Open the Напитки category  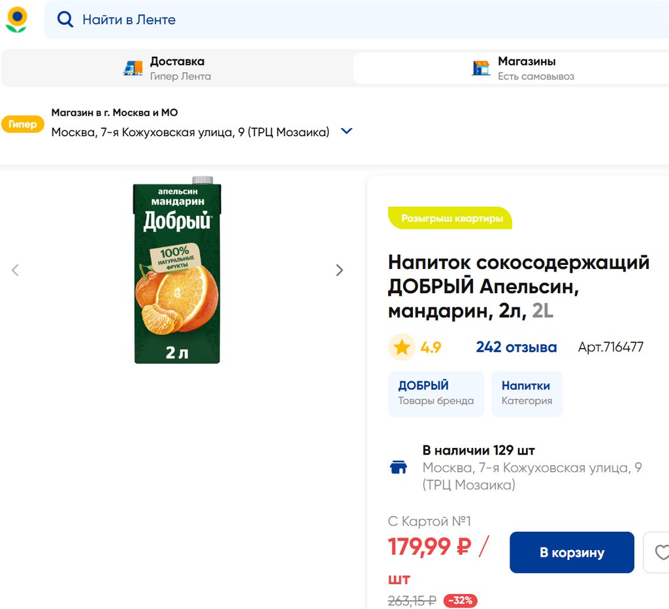[527, 393]
